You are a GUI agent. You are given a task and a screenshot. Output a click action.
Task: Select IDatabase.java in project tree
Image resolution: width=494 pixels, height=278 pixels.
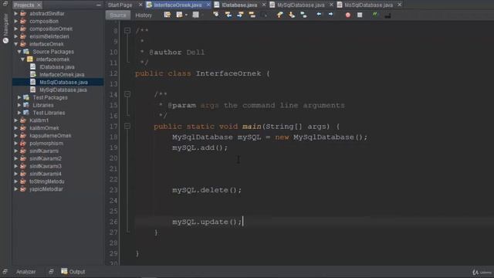point(57,67)
